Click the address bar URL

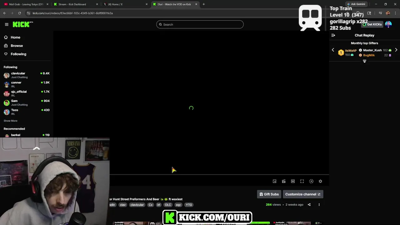pos(72,13)
